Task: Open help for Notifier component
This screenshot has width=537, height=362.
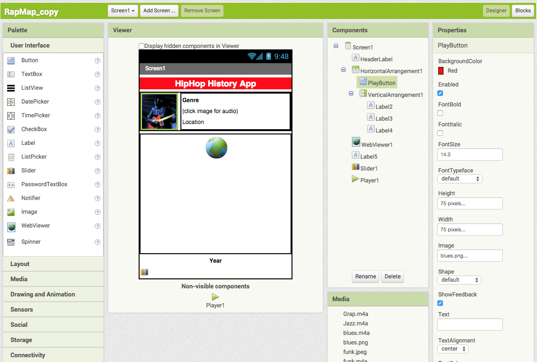Action: point(97,199)
